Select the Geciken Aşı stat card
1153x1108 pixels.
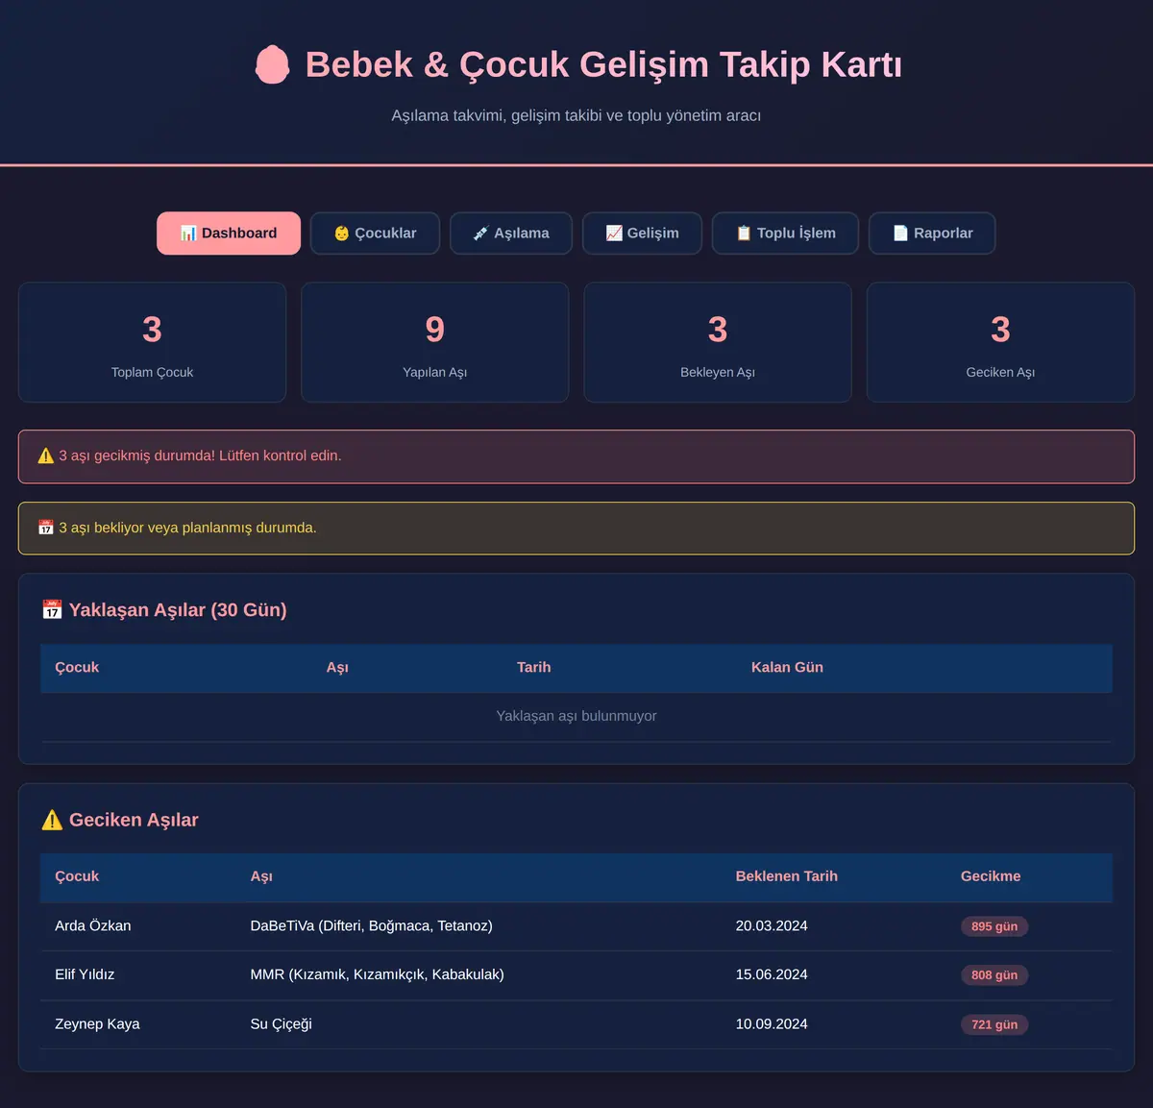1000,342
